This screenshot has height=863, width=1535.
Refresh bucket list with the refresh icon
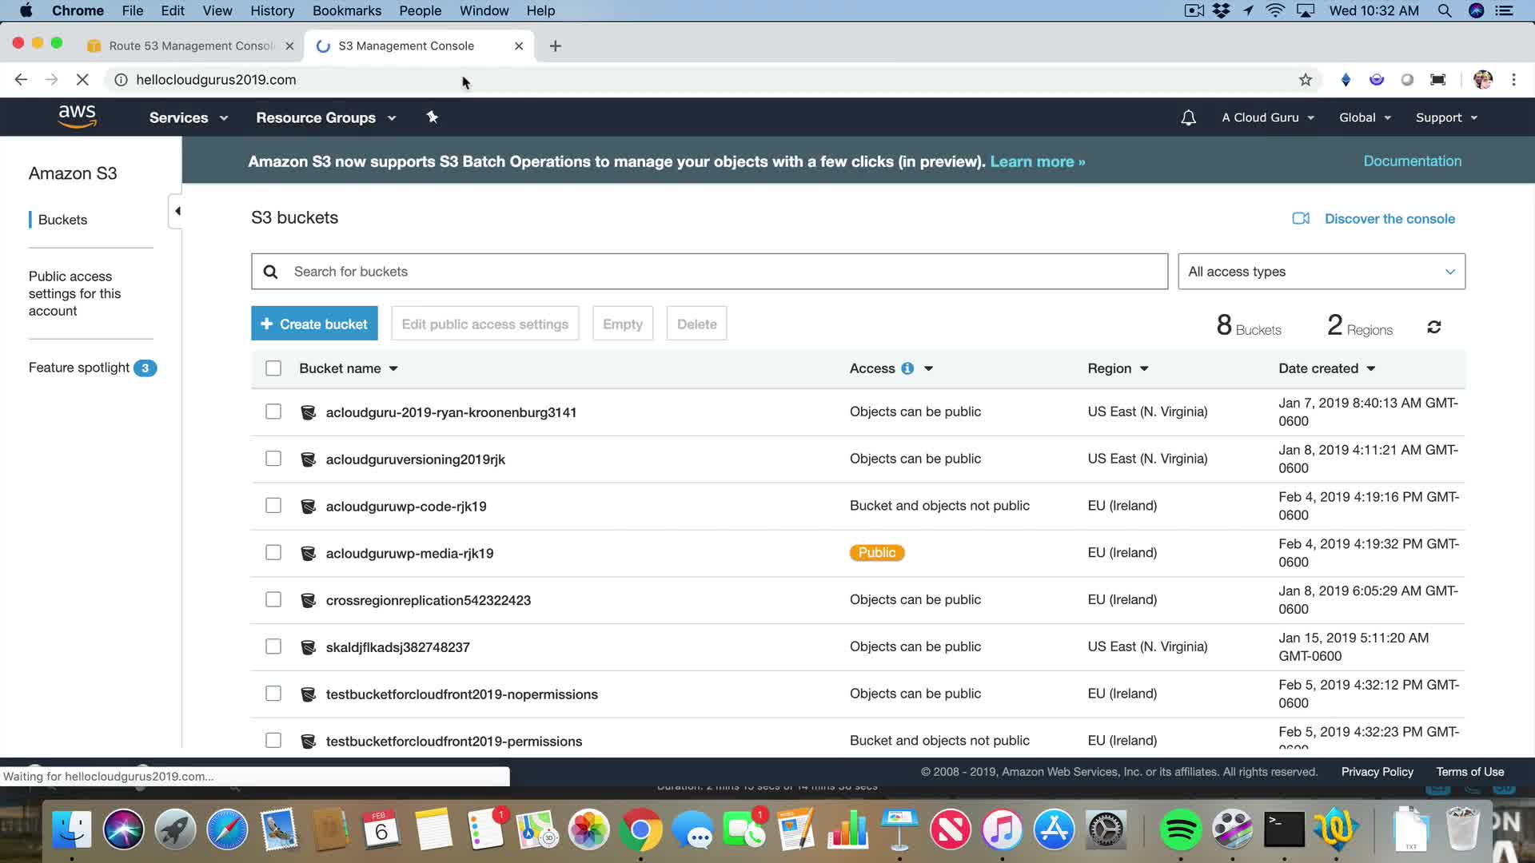(1434, 327)
